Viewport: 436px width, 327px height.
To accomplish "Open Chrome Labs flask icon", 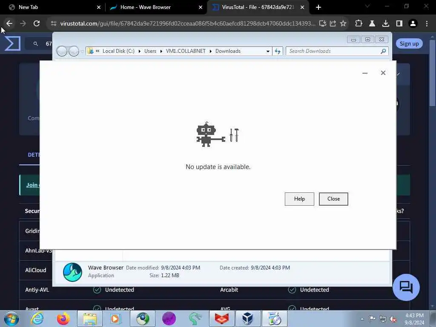I will tap(372, 23).
